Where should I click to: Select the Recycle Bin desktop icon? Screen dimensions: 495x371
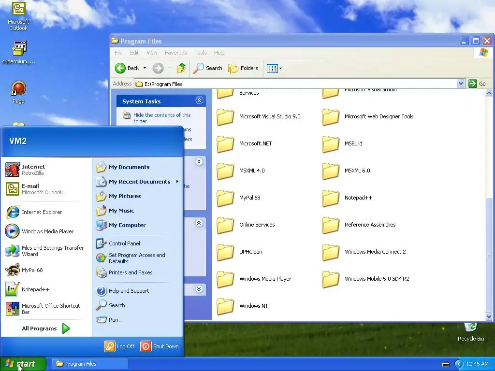click(x=471, y=332)
